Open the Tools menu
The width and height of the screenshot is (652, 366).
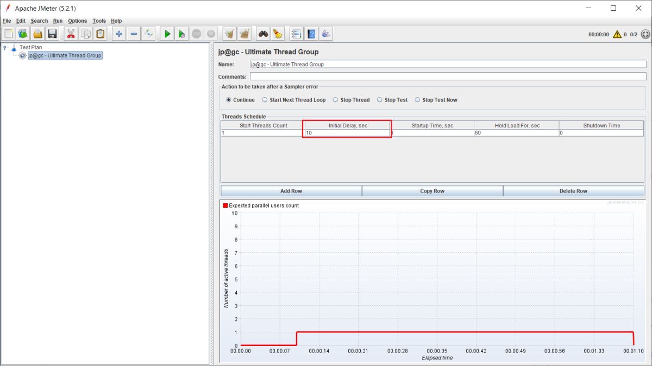coord(99,21)
